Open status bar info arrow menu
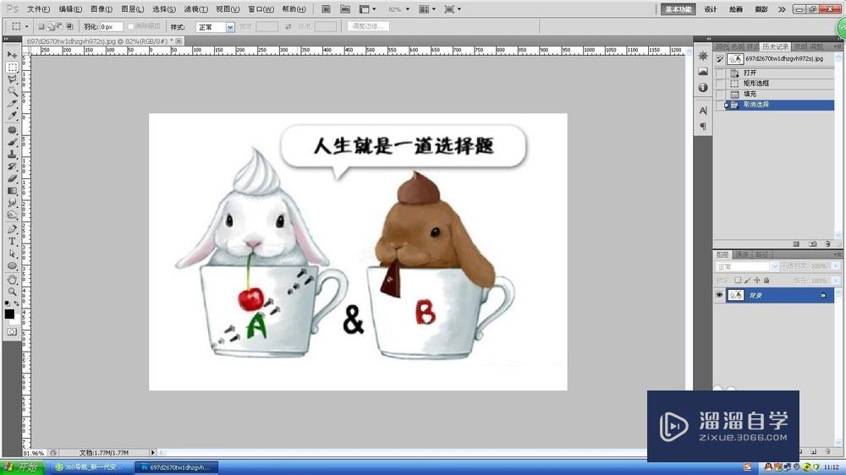 (152, 453)
